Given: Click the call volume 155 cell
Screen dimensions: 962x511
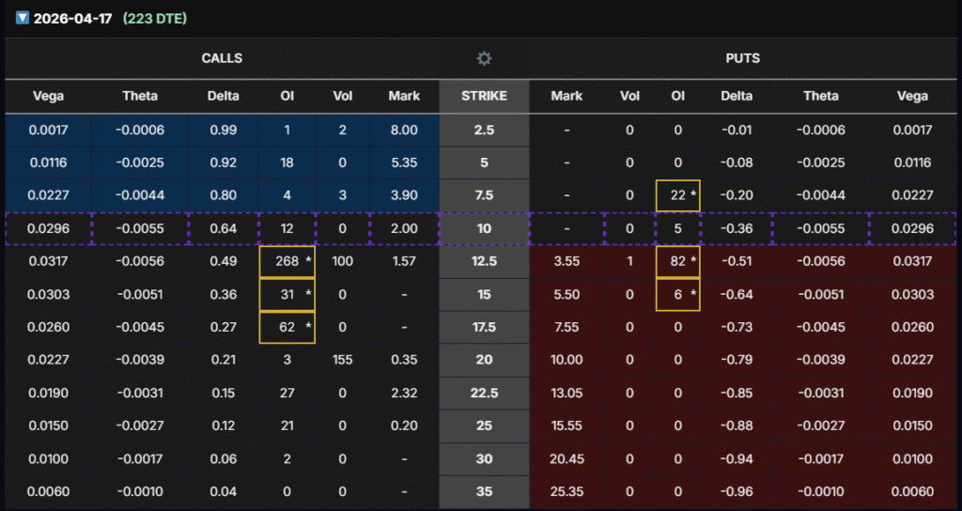Looking at the screenshot, I should [x=342, y=360].
